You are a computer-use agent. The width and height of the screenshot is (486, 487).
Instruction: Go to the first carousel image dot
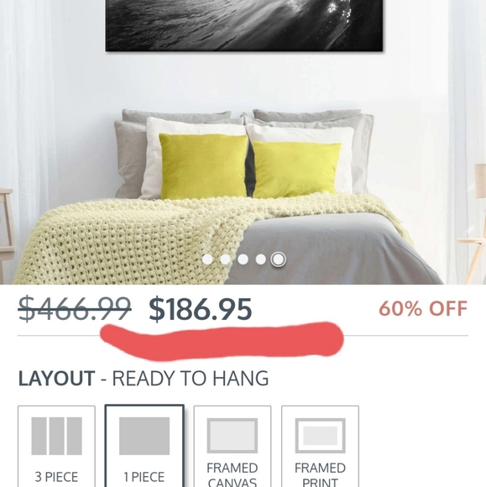pyautogui.click(x=207, y=259)
